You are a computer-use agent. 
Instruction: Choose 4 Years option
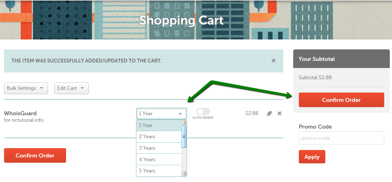click(x=159, y=160)
